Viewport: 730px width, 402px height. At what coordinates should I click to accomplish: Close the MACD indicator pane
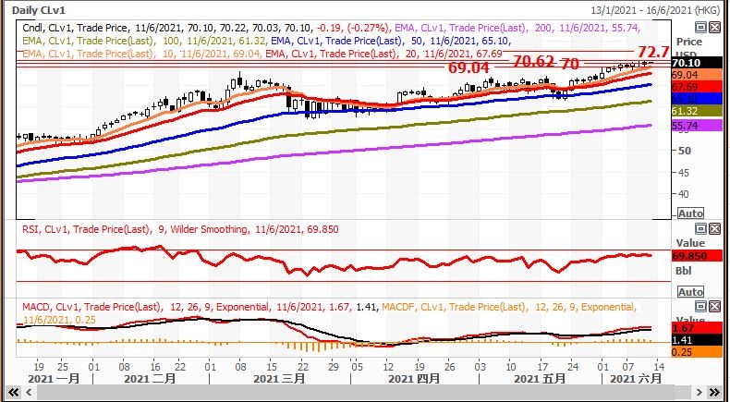point(712,305)
